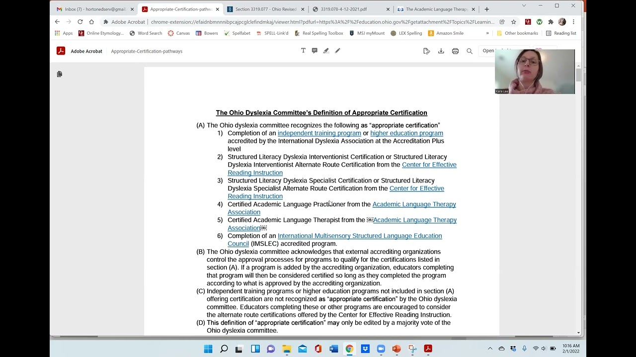The image size is (636, 357).
Task: Close the Appropriate-Certification-pathways tab
Action: (217, 9)
